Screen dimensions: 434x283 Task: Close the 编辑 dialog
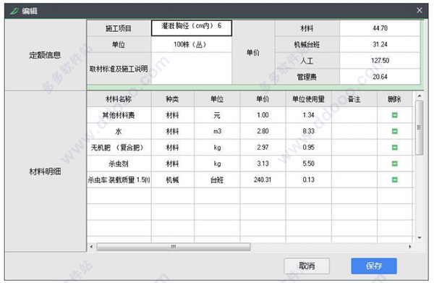[x=420, y=10]
